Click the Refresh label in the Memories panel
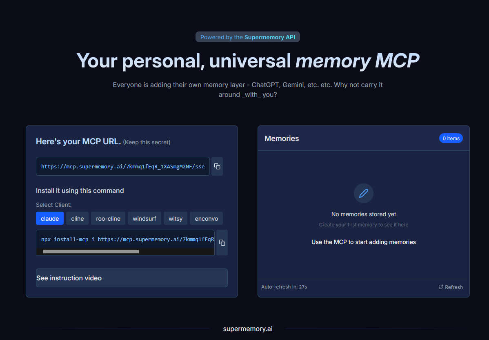The height and width of the screenshot is (340, 489). click(454, 287)
